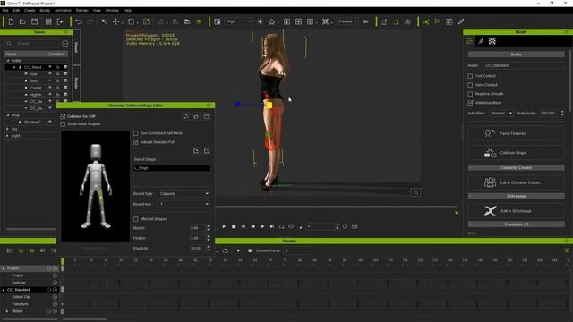Open the Render menu

pyautogui.click(x=82, y=10)
